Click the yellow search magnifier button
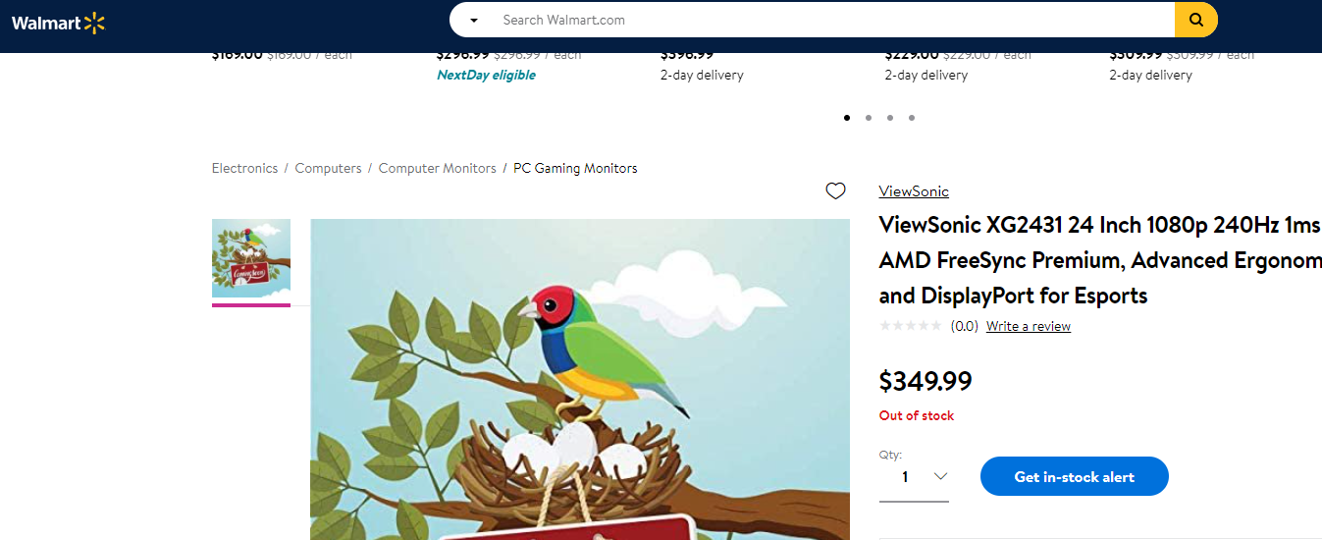The image size is (1322, 540). 1195,20
